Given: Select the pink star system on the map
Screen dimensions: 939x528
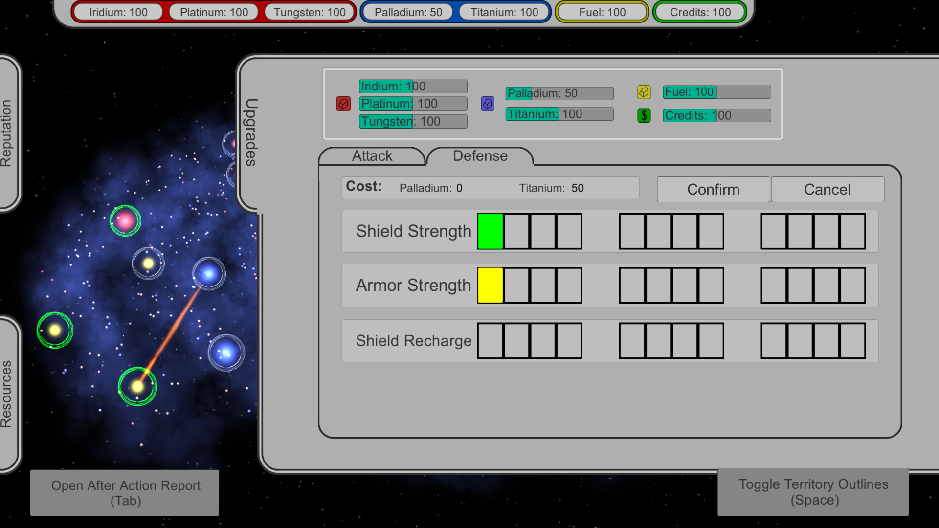Looking at the screenshot, I should (125, 221).
